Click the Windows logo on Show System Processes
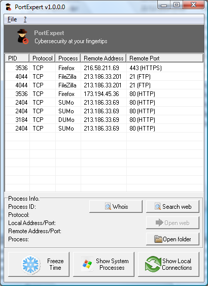 (87, 264)
